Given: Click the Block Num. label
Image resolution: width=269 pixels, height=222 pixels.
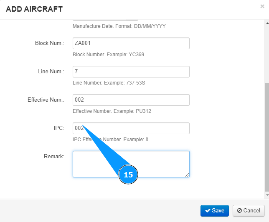Looking at the screenshot, I should coord(50,43).
